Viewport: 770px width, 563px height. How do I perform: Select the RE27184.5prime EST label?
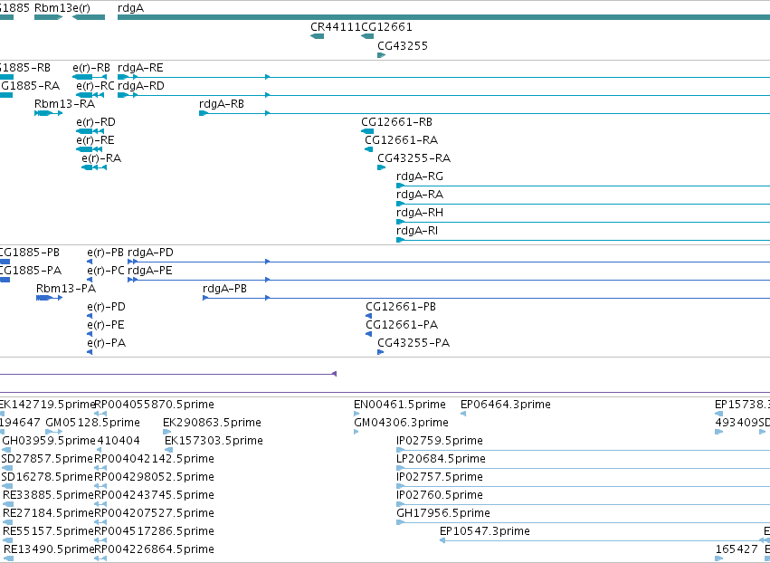pyautogui.click(x=48, y=513)
